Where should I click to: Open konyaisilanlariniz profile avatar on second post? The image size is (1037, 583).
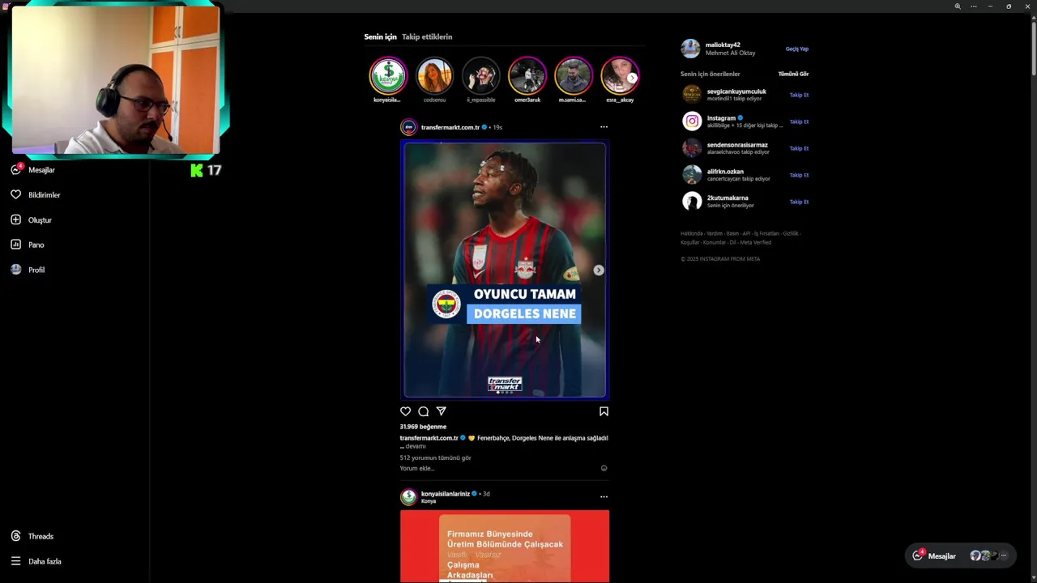click(x=408, y=496)
